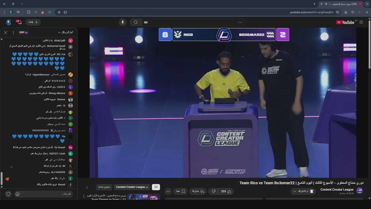This screenshot has height=209, width=371.
Task: Open the gray side panel extension icon
Action: pos(36,12)
